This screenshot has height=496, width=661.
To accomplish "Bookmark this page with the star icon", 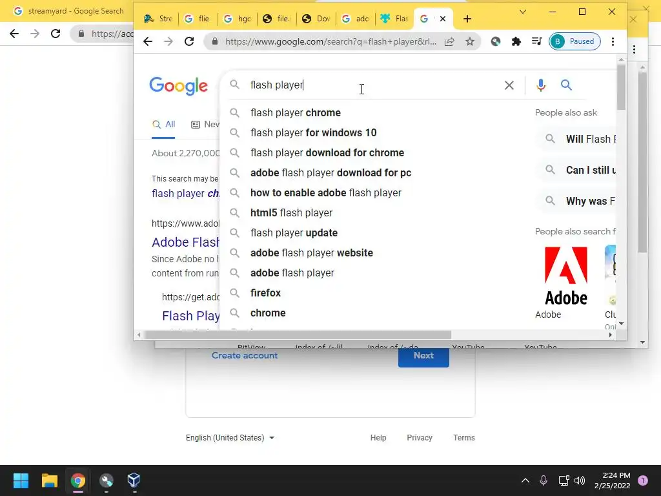I will [470, 41].
